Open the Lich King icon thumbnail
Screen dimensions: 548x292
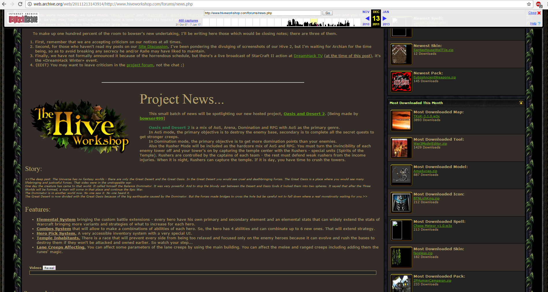coord(401,203)
